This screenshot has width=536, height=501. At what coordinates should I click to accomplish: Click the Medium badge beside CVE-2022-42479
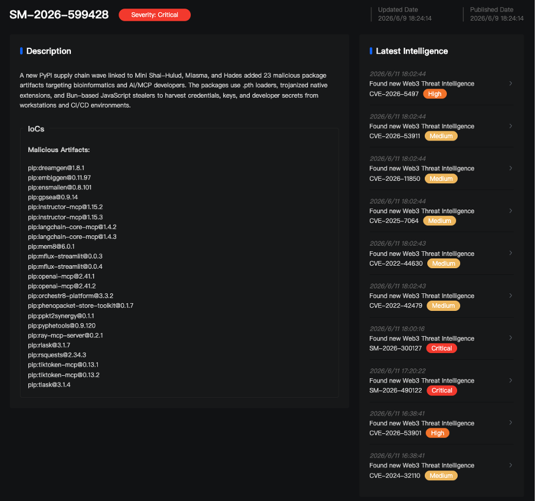pyautogui.click(x=443, y=306)
